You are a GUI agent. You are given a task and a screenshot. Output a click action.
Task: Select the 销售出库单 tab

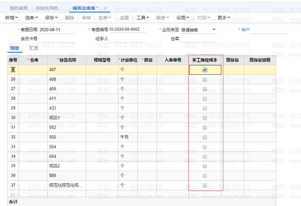coord(84,8)
